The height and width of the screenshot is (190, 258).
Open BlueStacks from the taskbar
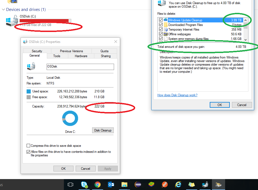coord(151,185)
